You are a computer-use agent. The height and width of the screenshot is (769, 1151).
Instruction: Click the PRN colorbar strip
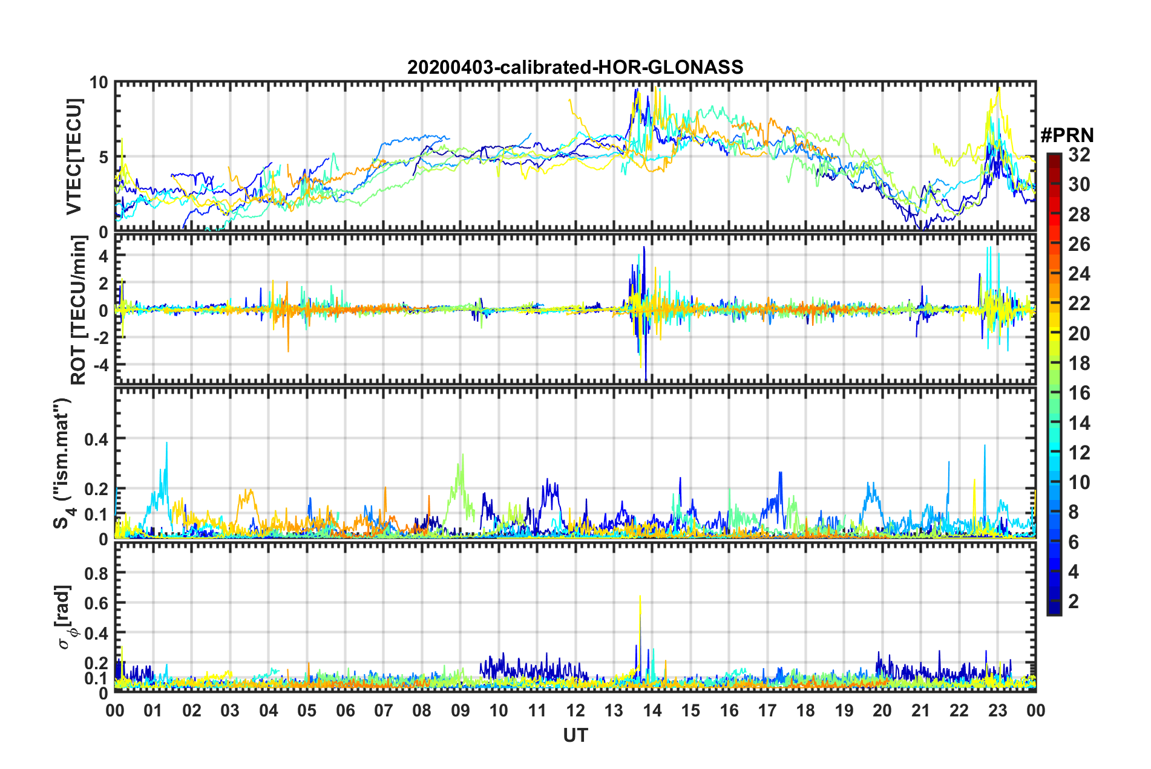coord(1054,384)
